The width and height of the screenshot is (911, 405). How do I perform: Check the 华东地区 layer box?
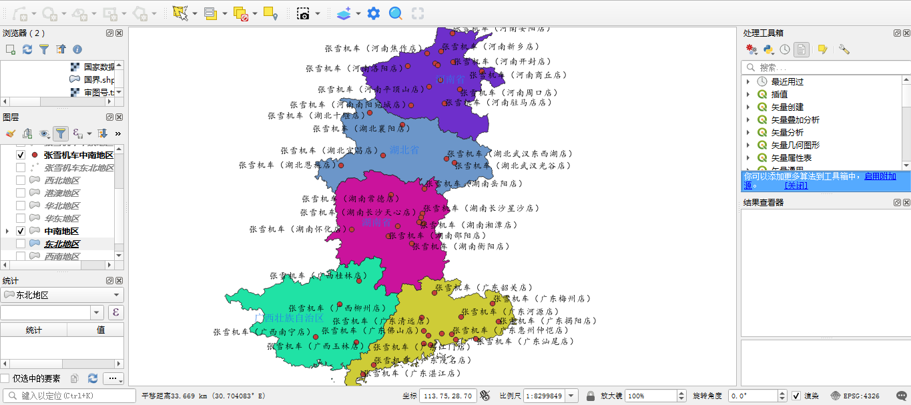(x=21, y=218)
